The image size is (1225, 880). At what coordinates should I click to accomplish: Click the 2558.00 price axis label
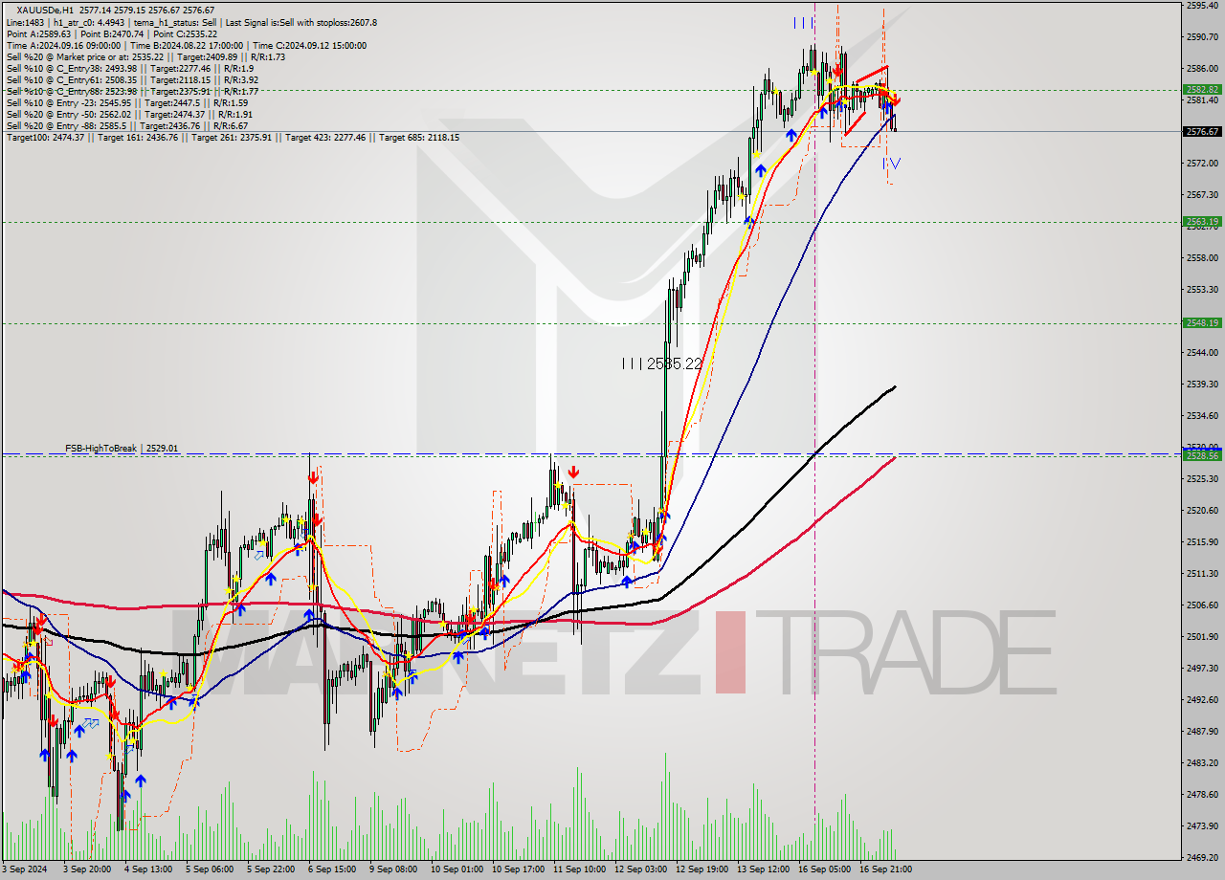[1202, 258]
